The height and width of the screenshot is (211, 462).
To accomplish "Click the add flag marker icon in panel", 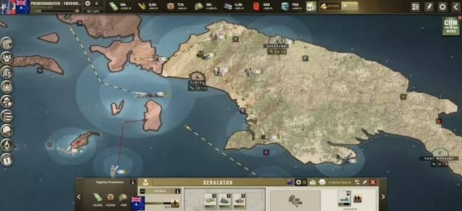I will point(357,182).
